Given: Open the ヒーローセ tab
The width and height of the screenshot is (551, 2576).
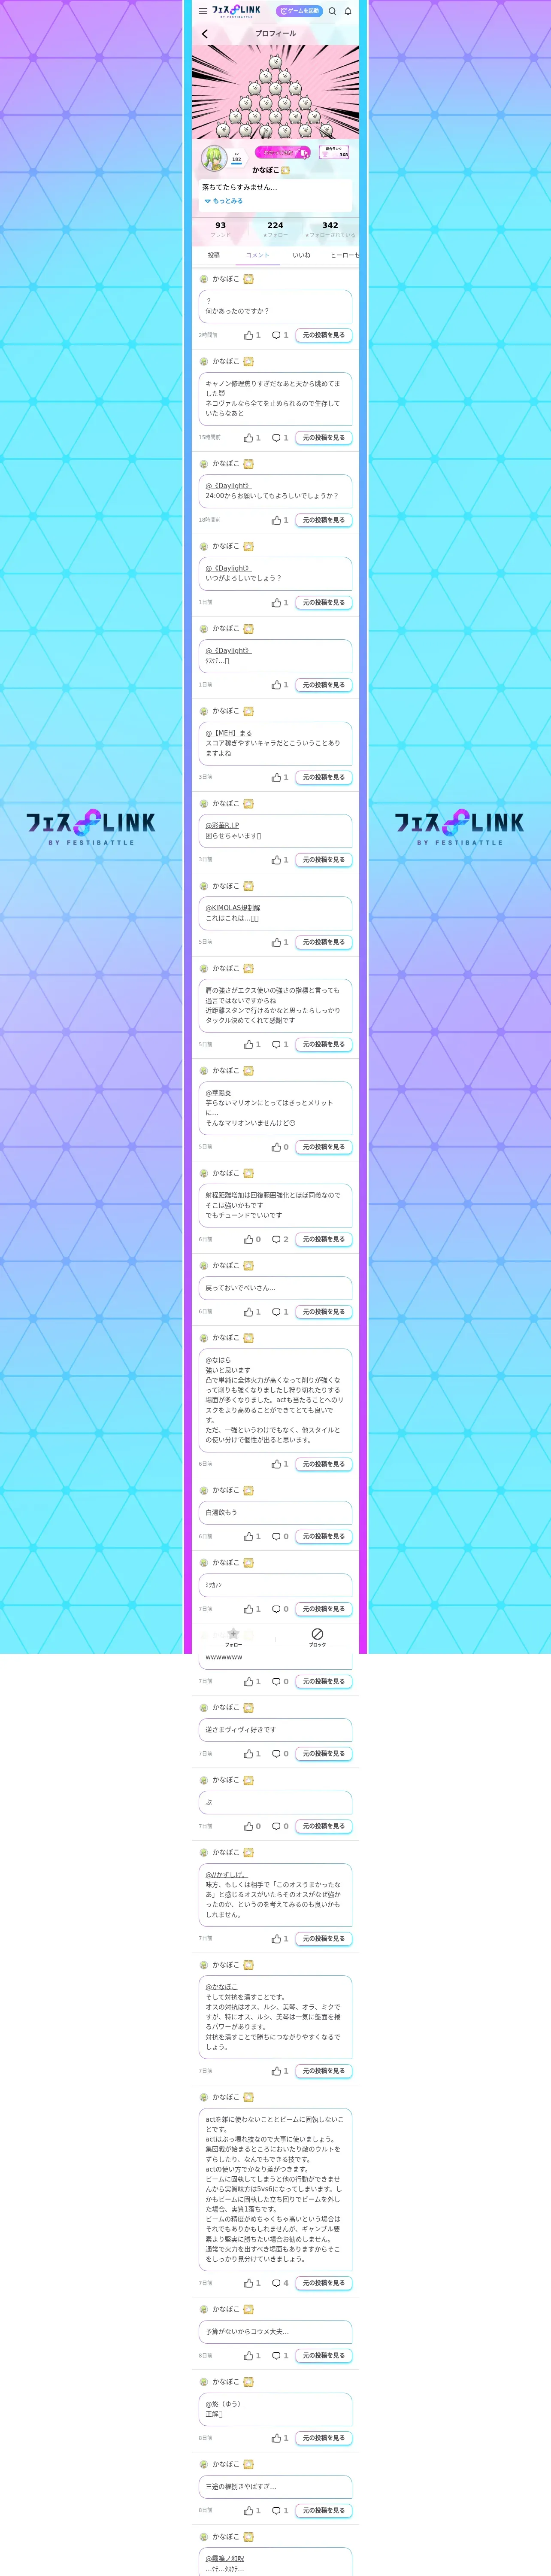Looking at the screenshot, I should pyautogui.click(x=344, y=255).
